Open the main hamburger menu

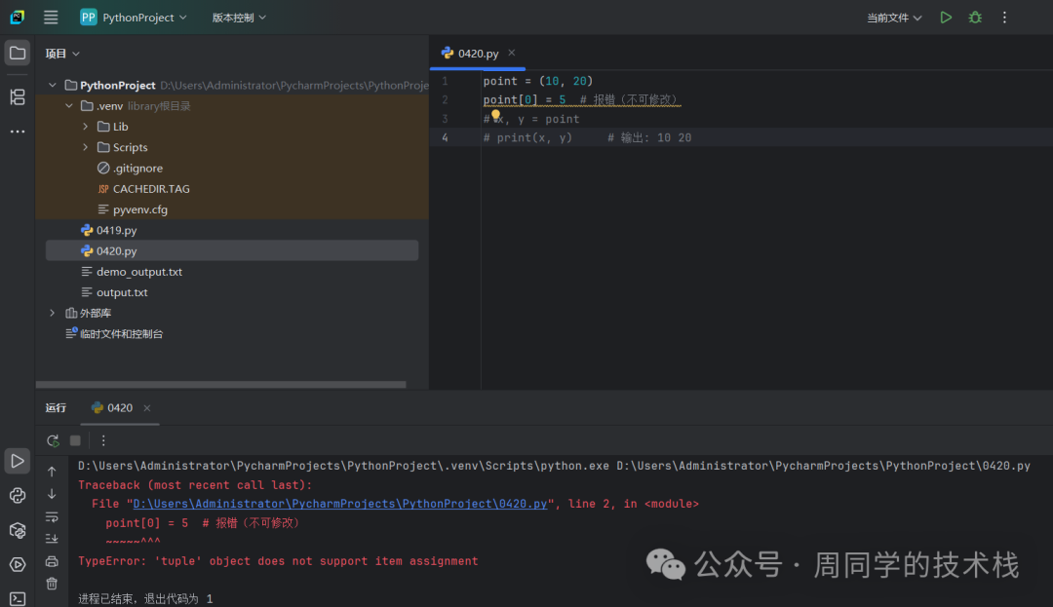click(51, 18)
